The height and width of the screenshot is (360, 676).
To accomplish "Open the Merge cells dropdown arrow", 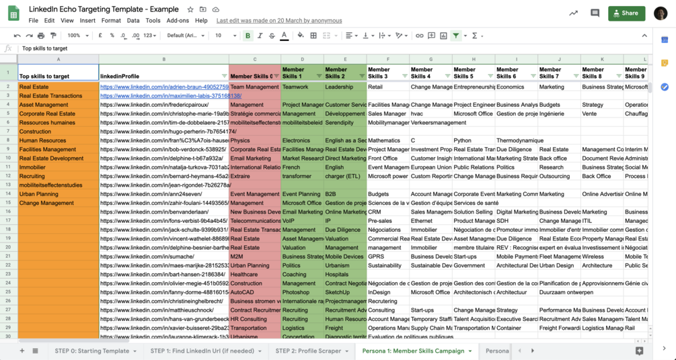I will (x=336, y=36).
